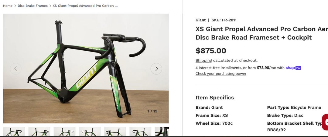Screen dimensions: 328x137
Task: Go to Home breadcrumb
Action: point(8,6)
